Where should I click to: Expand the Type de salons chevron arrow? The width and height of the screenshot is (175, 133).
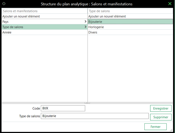coord(85,27)
